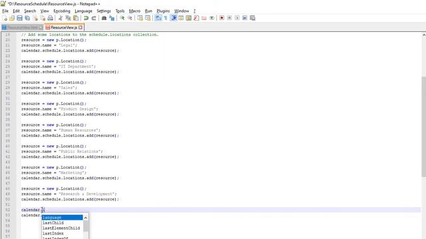Play back the recorded macro icon
Screen dimensions: 426x239
click(x=237, y=18)
